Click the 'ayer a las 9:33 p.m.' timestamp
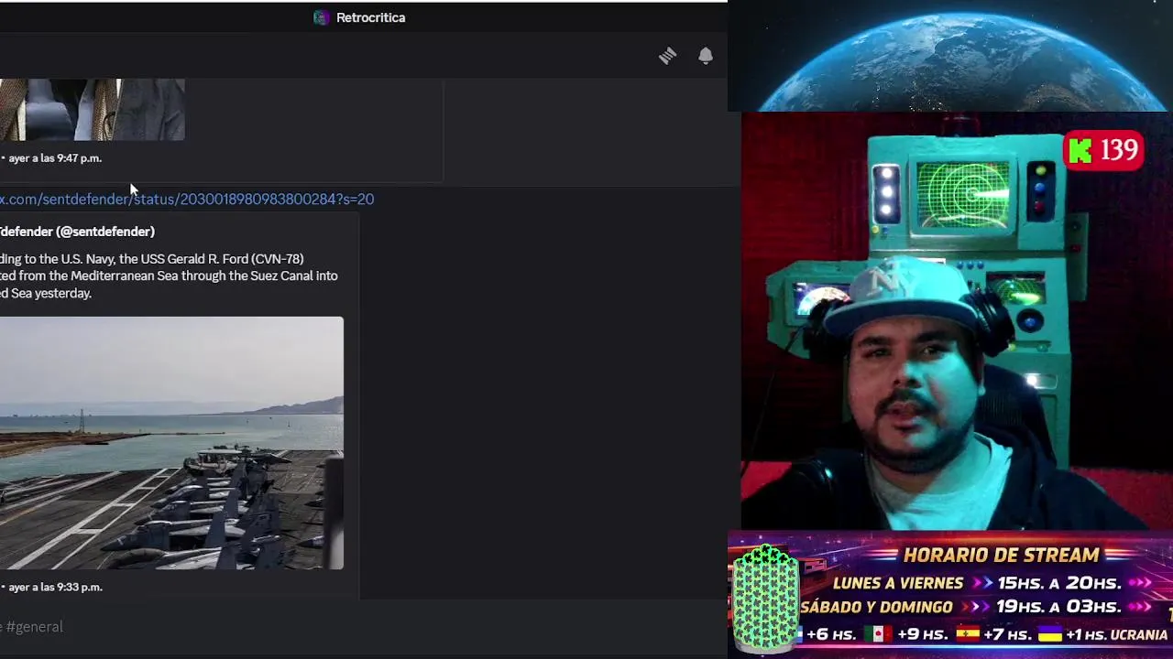The image size is (1173, 659). pos(55,588)
